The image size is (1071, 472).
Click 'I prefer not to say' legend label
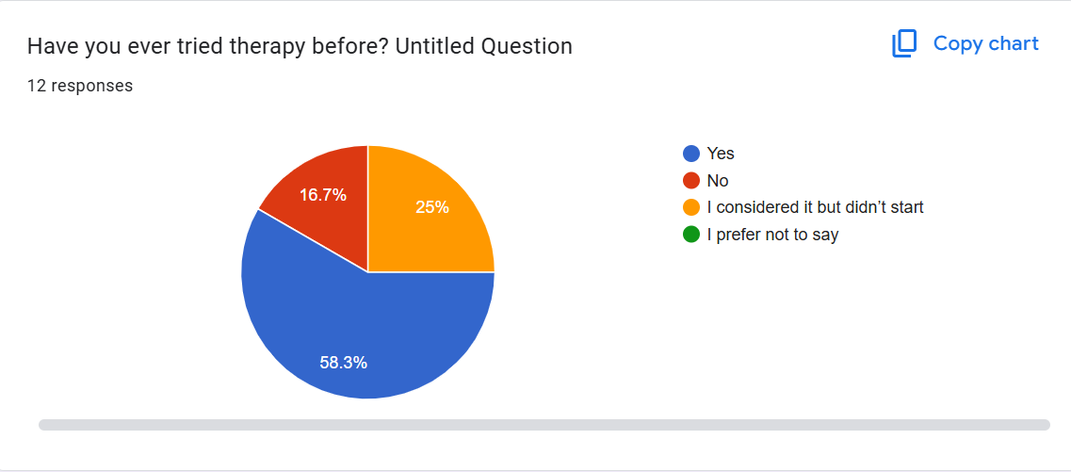(772, 235)
